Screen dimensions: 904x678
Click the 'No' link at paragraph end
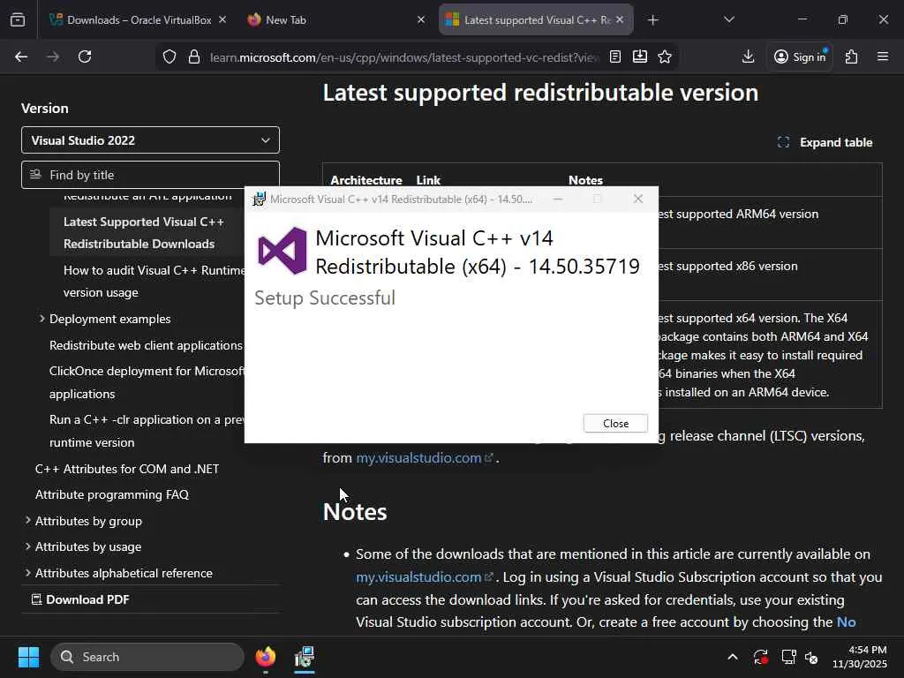tap(846, 622)
